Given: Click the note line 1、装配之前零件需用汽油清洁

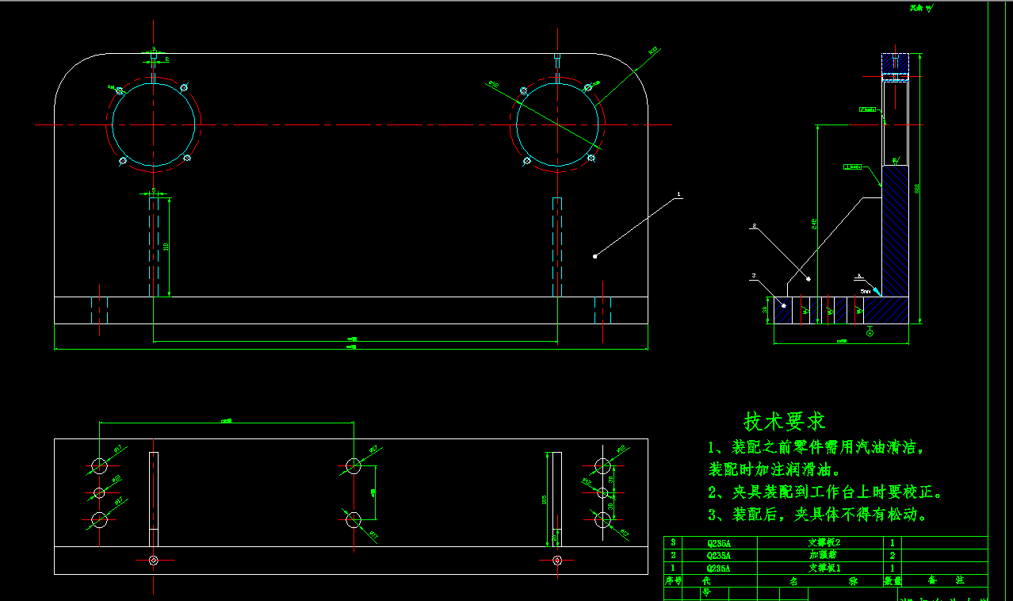Looking at the screenshot, I should click(x=816, y=447).
